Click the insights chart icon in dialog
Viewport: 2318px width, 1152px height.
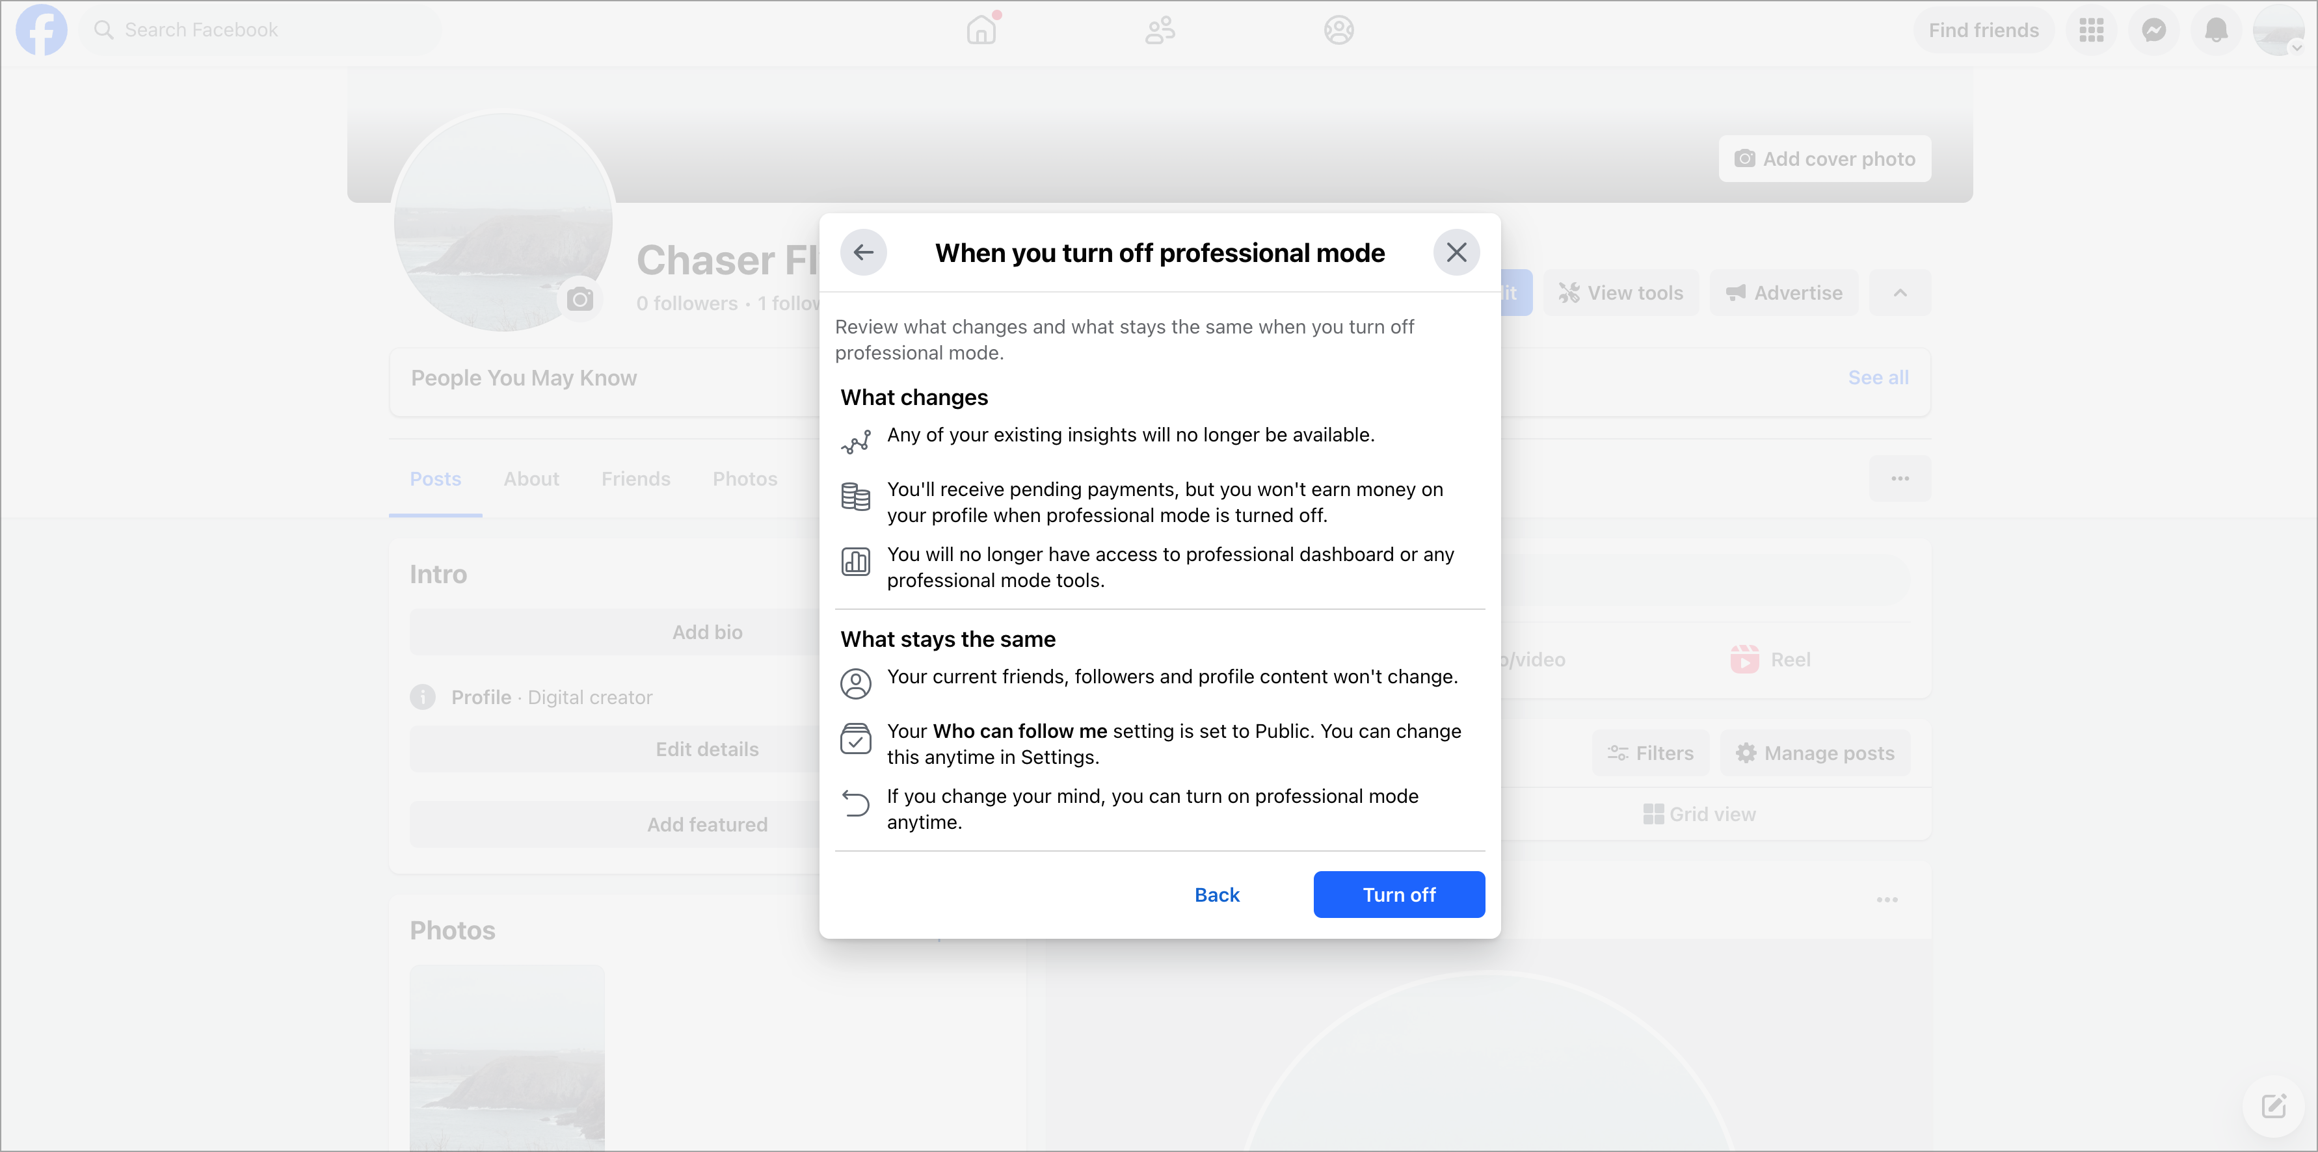[855, 441]
